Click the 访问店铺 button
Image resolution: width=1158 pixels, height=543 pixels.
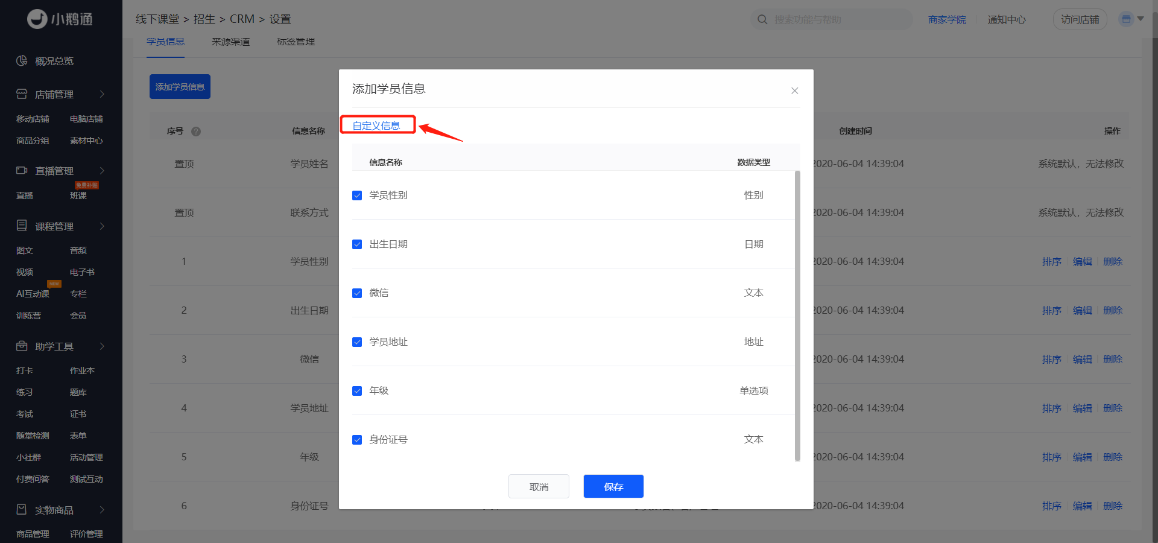point(1080,19)
